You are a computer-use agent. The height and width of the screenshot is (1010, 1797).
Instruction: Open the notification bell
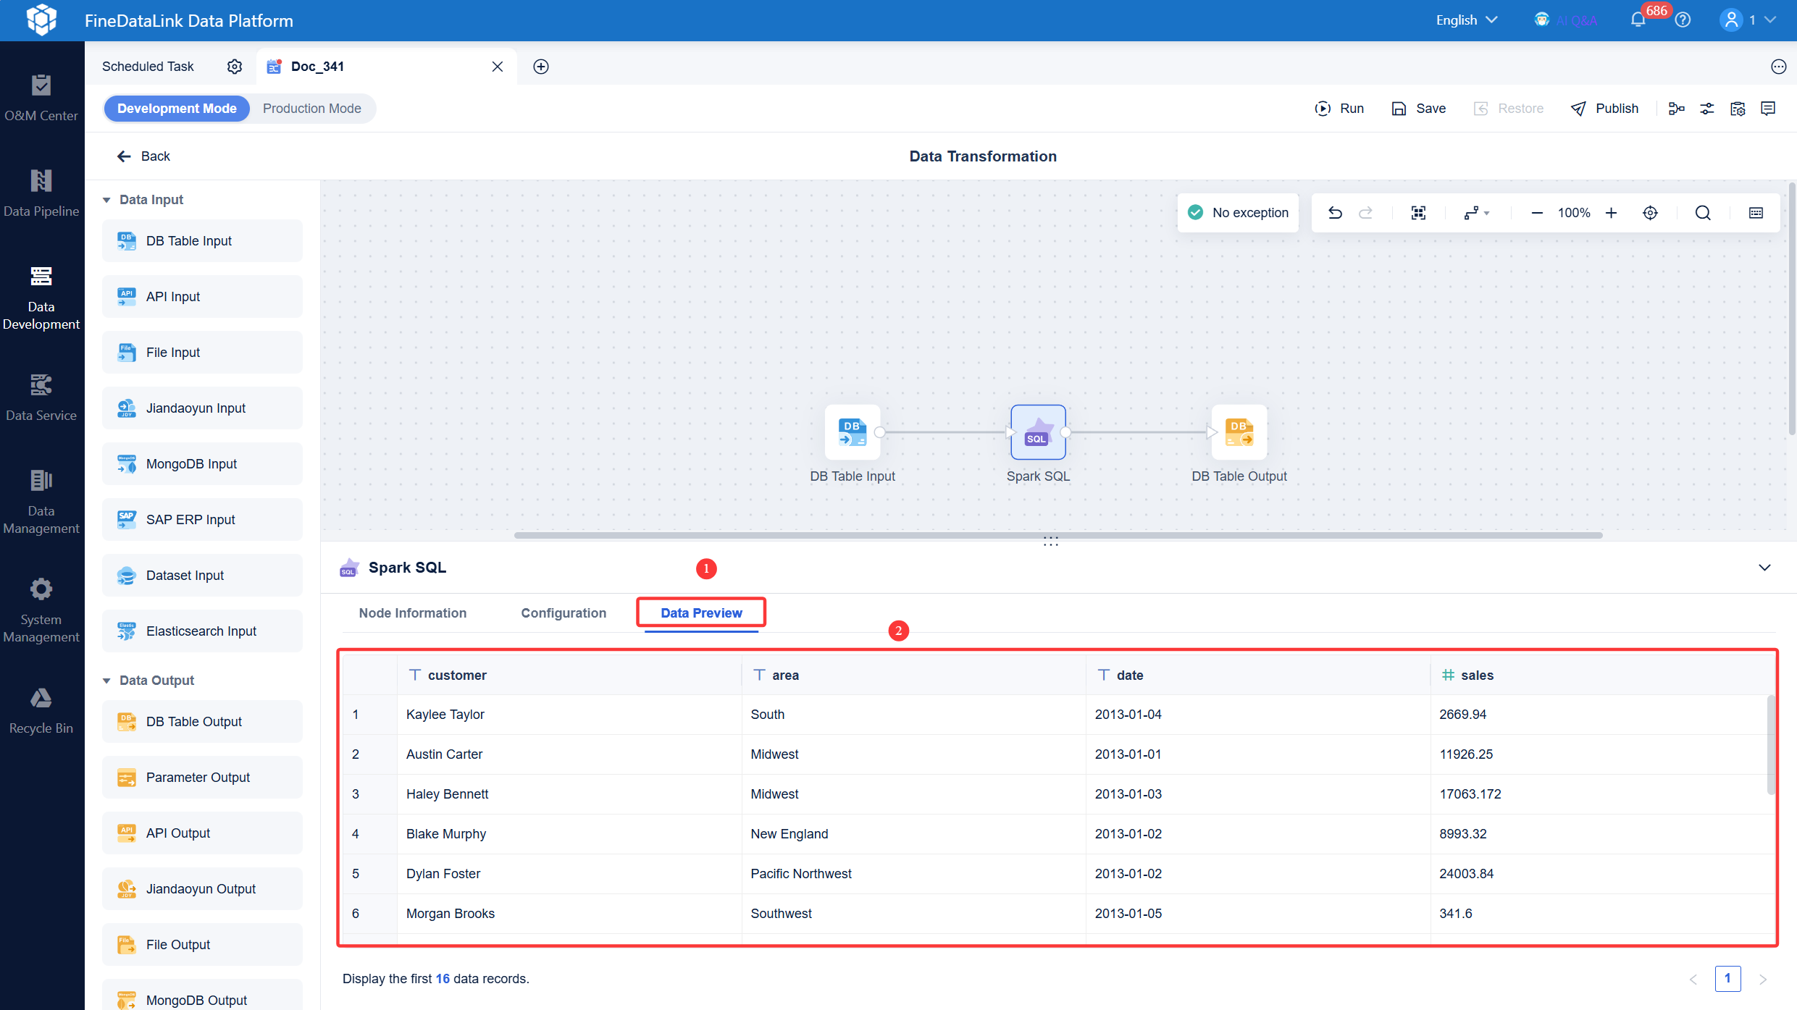pos(1638,20)
